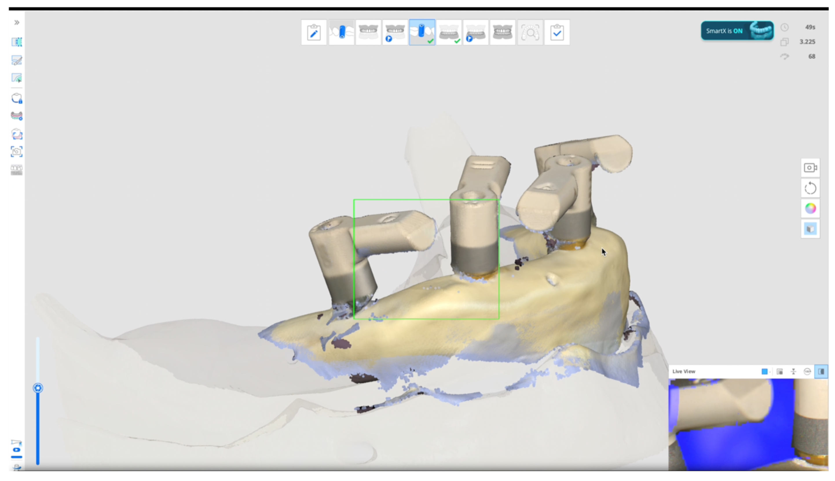Click the Live View window resize icon
The image size is (835, 481).
779,372
